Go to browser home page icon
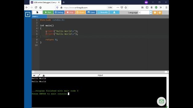This screenshot has width=193, height=108. pos(40,7)
